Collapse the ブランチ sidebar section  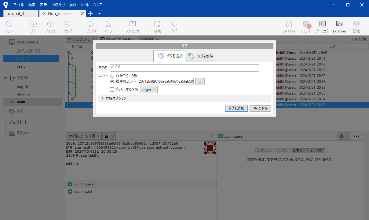(5, 78)
